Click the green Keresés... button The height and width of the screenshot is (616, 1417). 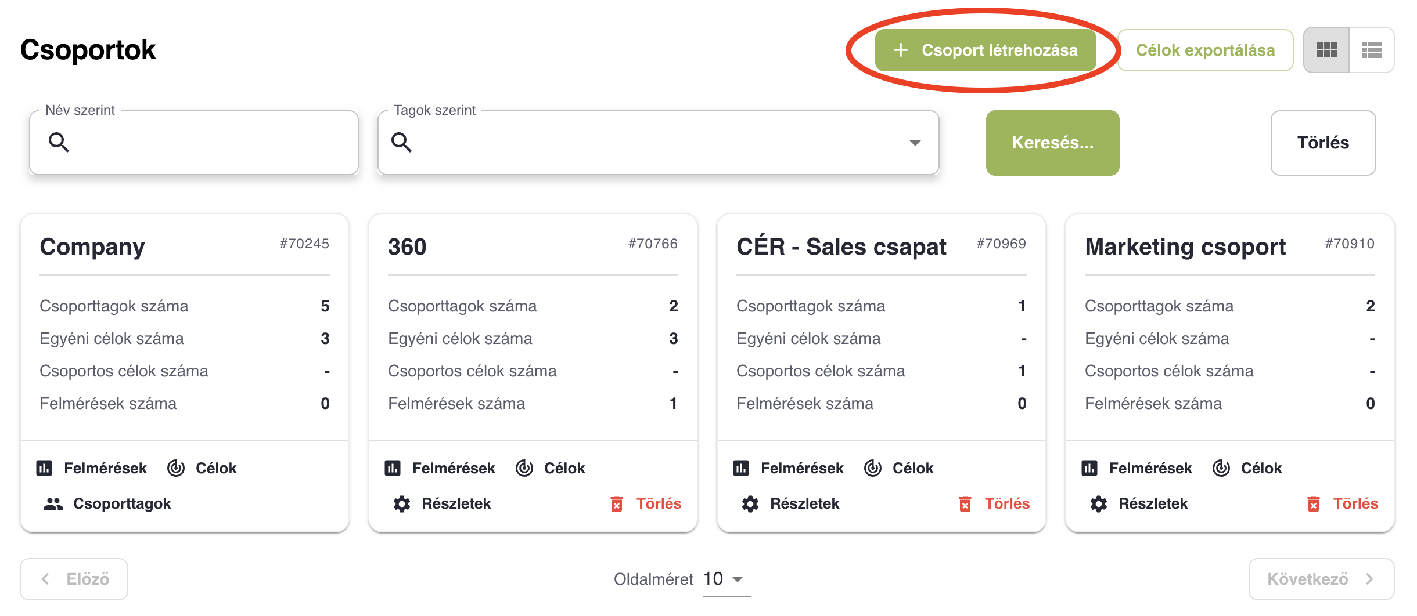1052,143
